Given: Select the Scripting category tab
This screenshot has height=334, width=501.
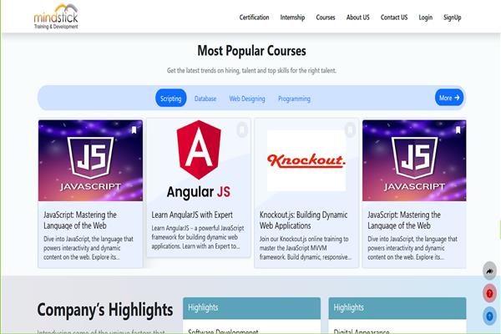Looking at the screenshot, I should pos(170,99).
